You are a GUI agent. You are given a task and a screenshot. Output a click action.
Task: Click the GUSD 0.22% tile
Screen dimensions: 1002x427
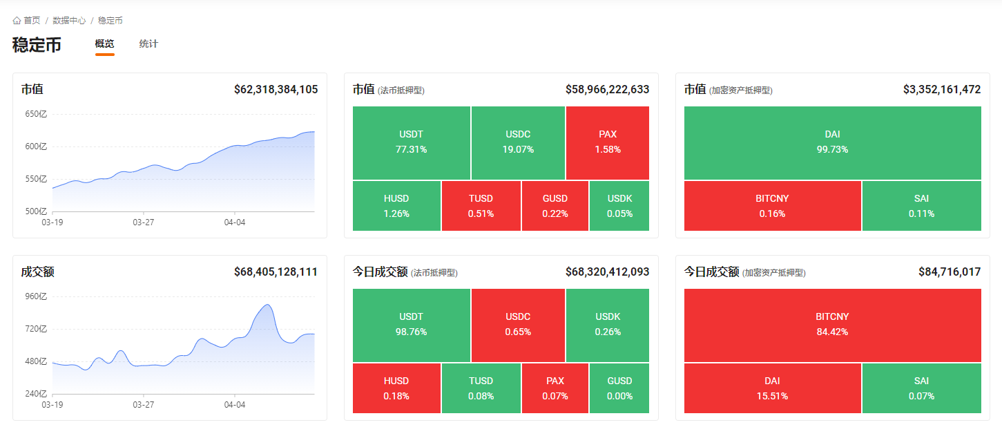tap(555, 206)
